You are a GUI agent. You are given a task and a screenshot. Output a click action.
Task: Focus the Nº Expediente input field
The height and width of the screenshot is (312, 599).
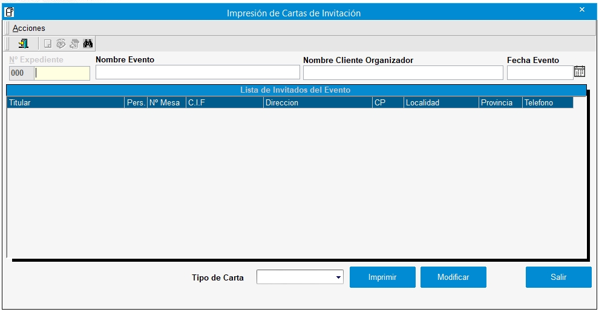pos(62,73)
